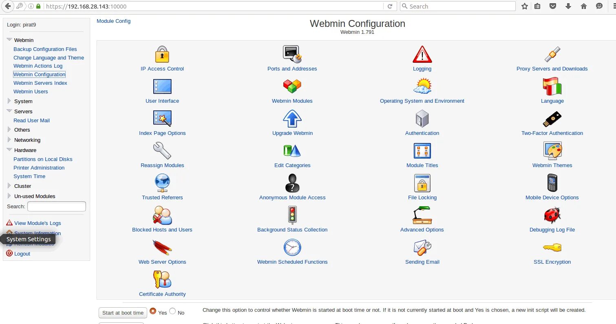
Task: Open the SSL Encryption key icon
Action: tap(552, 247)
